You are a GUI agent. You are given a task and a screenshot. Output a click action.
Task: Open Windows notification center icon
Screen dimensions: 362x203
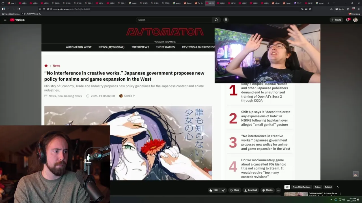click(x=359, y=200)
